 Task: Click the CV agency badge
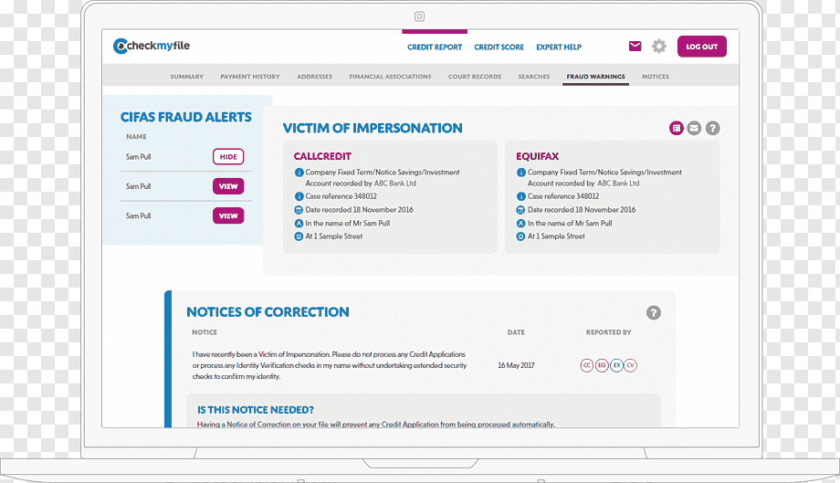pos(631,365)
